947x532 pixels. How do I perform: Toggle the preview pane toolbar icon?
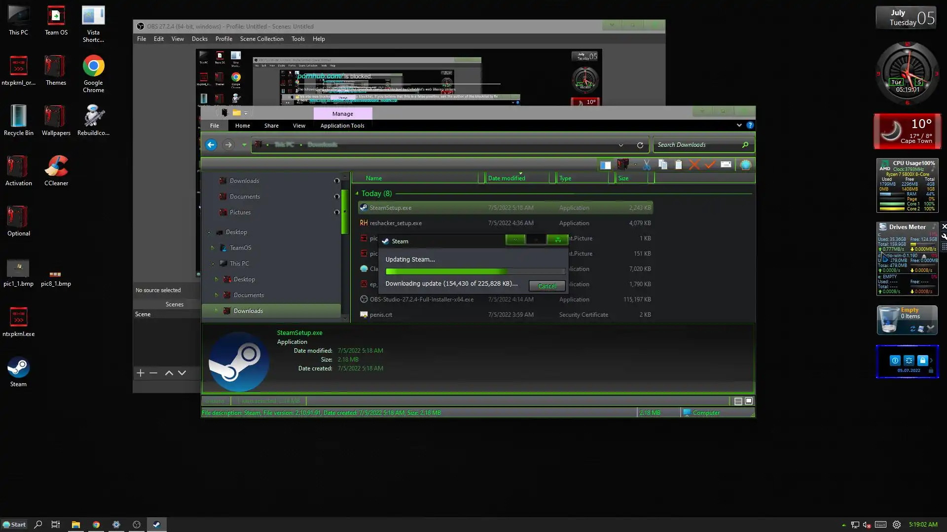(605, 165)
